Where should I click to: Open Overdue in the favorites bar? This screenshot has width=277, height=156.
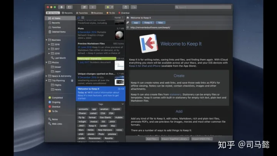coord(124,13)
